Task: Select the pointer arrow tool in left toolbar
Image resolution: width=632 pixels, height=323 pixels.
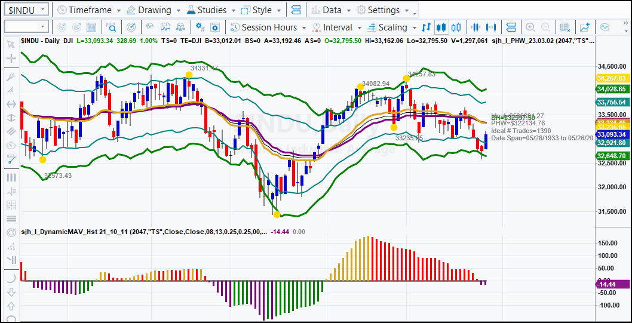Action: click(11, 44)
